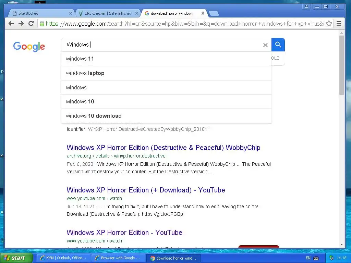The width and height of the screenshot is (351, 263).
Task: Click first www.youtube.com › watch breadcrumb
Action: pyautogui.click(x=94, y=198)
